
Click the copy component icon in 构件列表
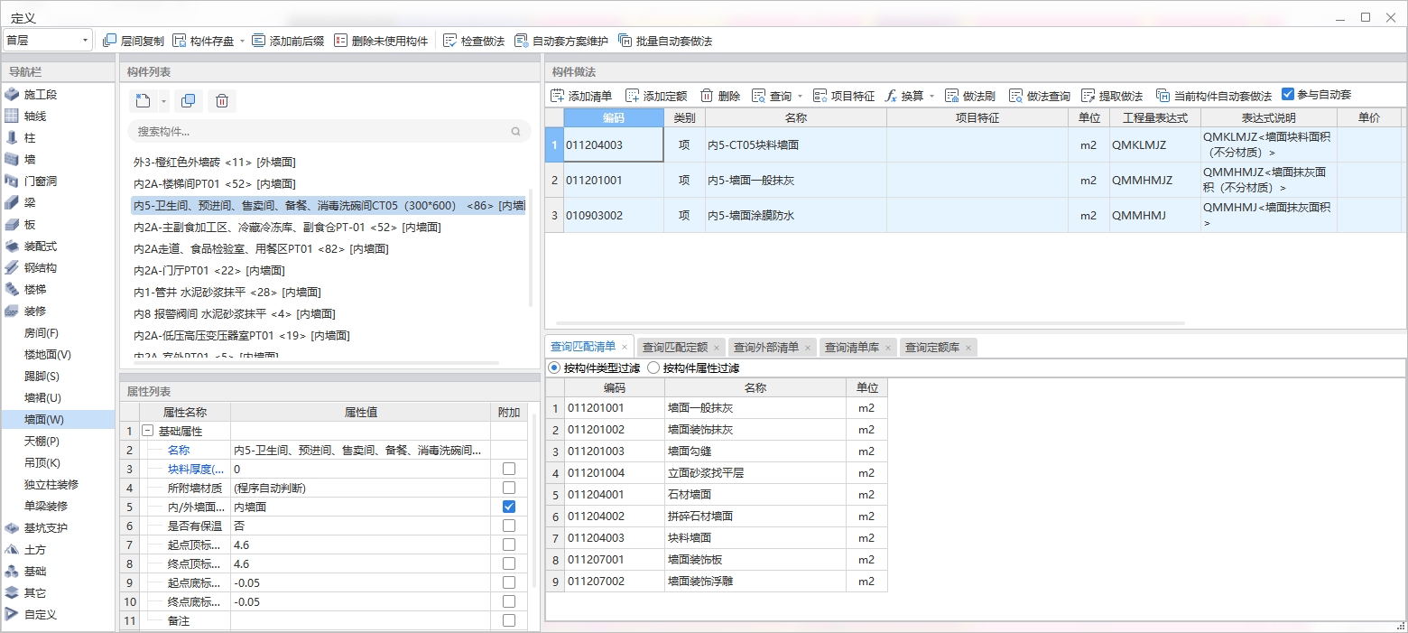(188, 101)
